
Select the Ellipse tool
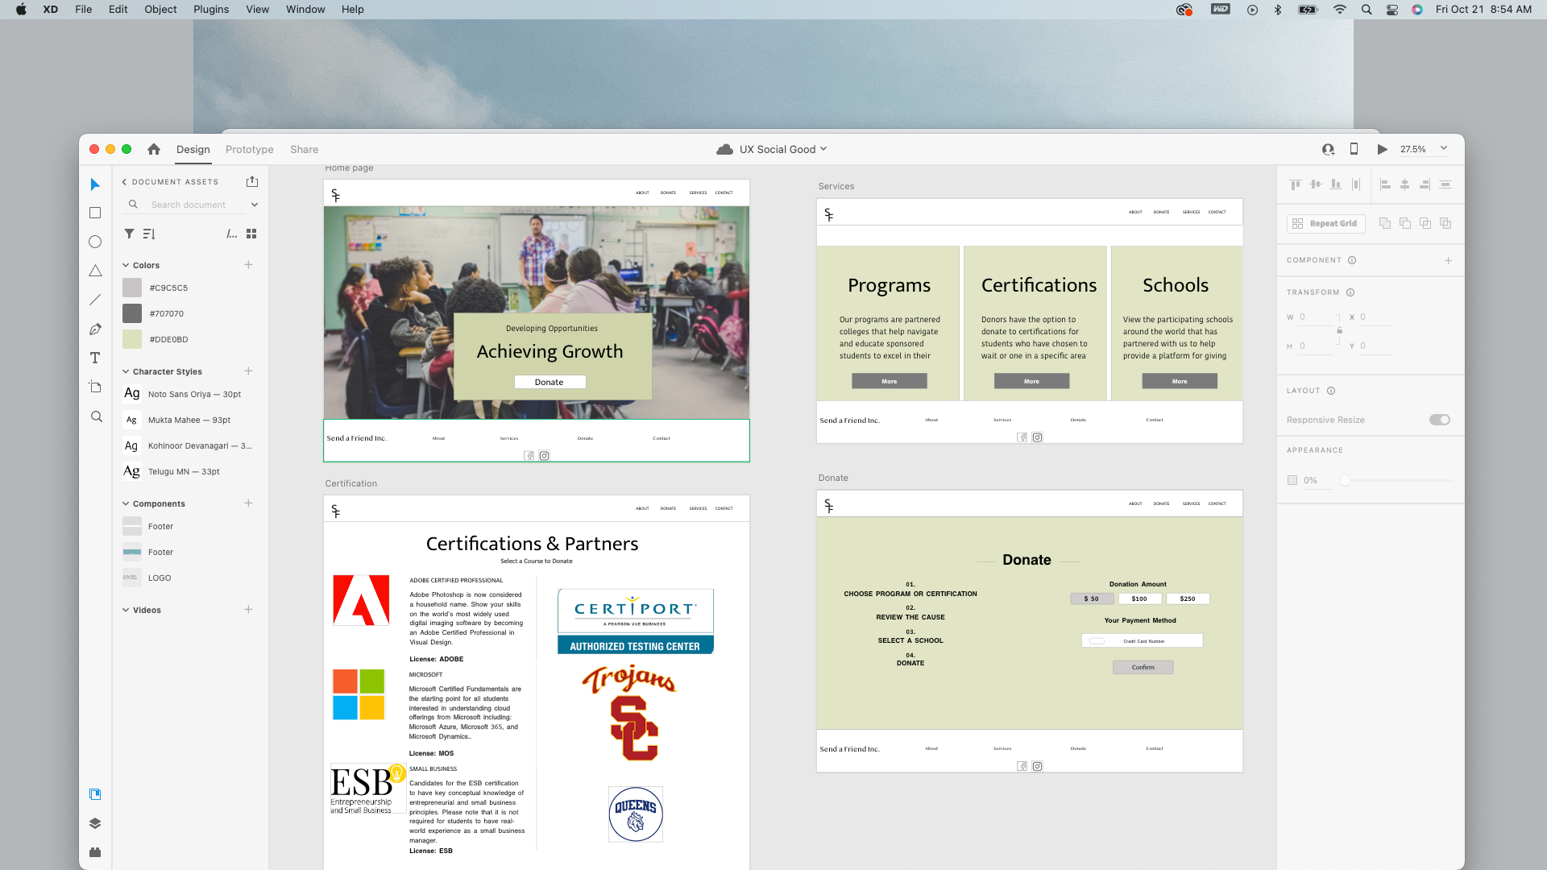[x=95, y=242]
